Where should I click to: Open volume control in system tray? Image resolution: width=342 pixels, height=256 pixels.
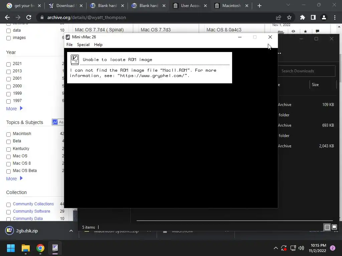click(301, 248)
